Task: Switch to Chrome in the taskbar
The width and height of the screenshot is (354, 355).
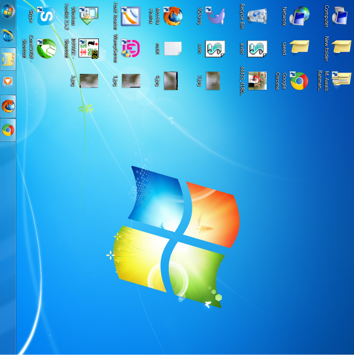Action: pyautogui.click(x=8, y=130)
